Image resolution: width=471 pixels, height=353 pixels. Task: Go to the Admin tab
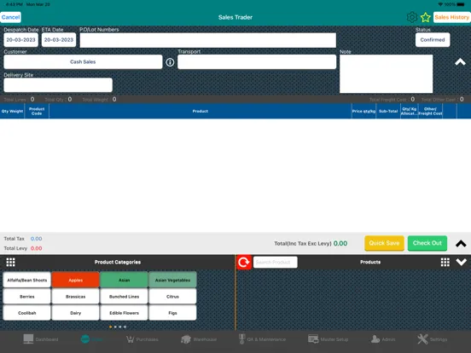[x=383, y=339]
